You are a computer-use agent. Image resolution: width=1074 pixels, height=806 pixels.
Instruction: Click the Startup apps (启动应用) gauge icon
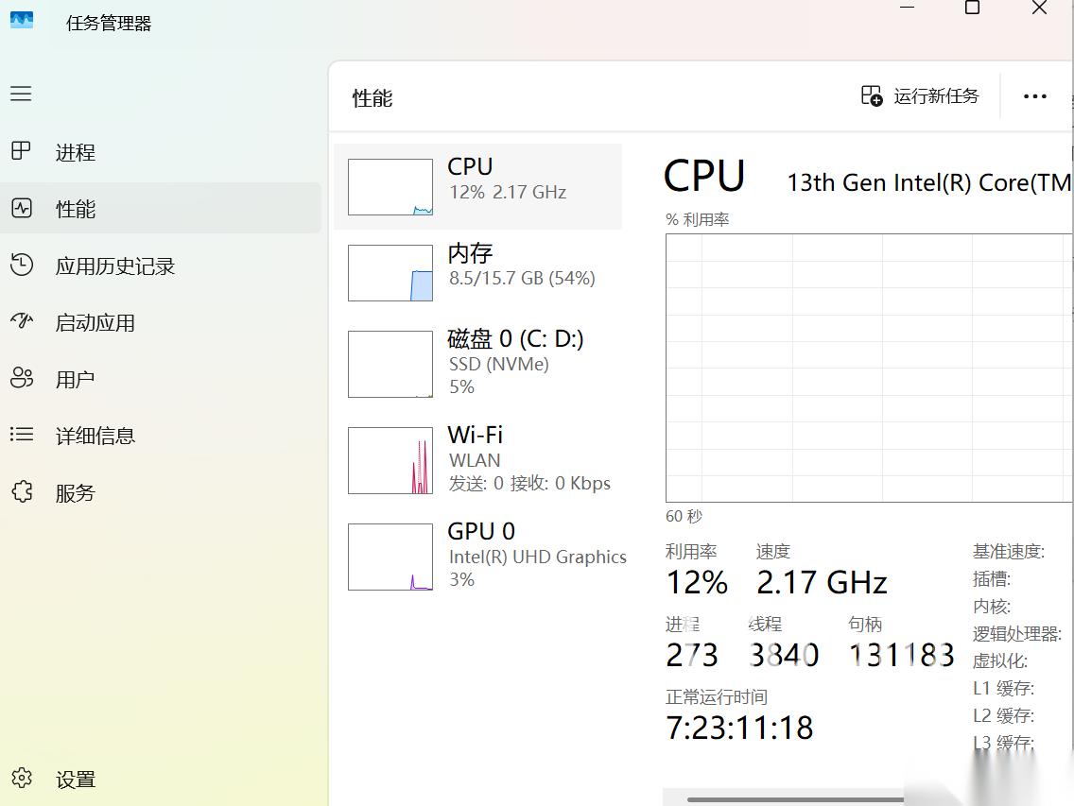click(21, 320)
